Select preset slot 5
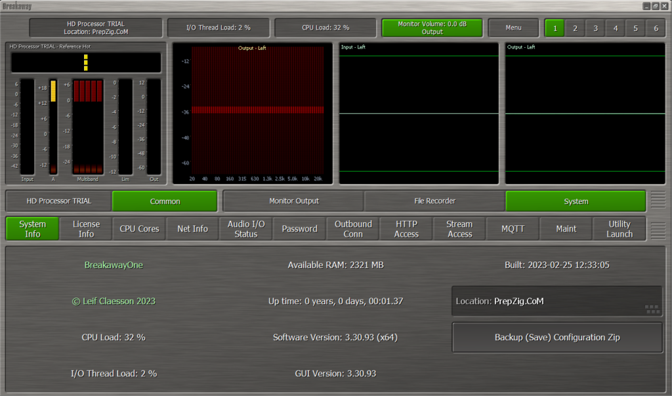The width and height of the screenshot is (672, 396). point(635,28)
